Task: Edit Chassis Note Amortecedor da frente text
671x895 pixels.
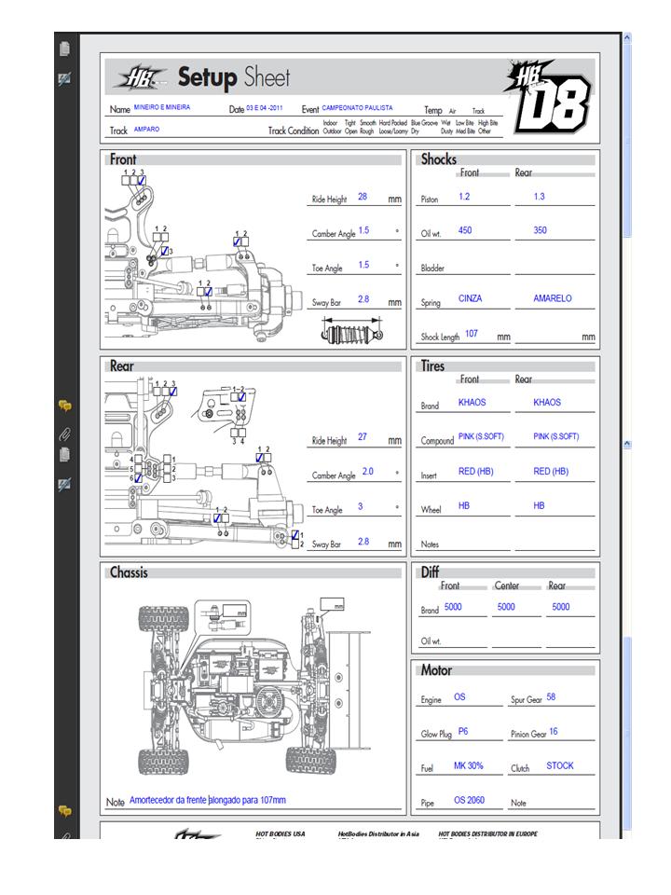Action: pos(208,800)
